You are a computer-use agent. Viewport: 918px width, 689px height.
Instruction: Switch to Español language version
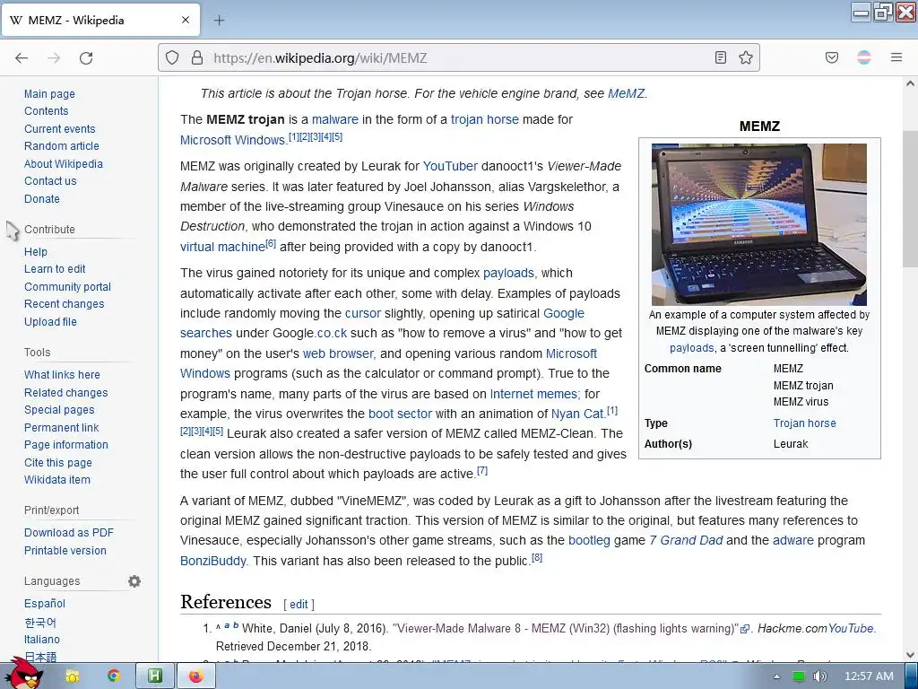(x=45, y=604)
